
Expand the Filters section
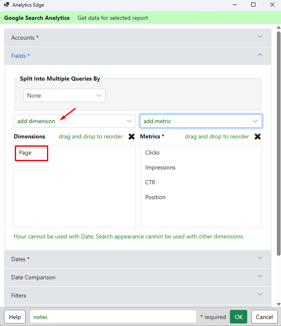click(138, 295)
